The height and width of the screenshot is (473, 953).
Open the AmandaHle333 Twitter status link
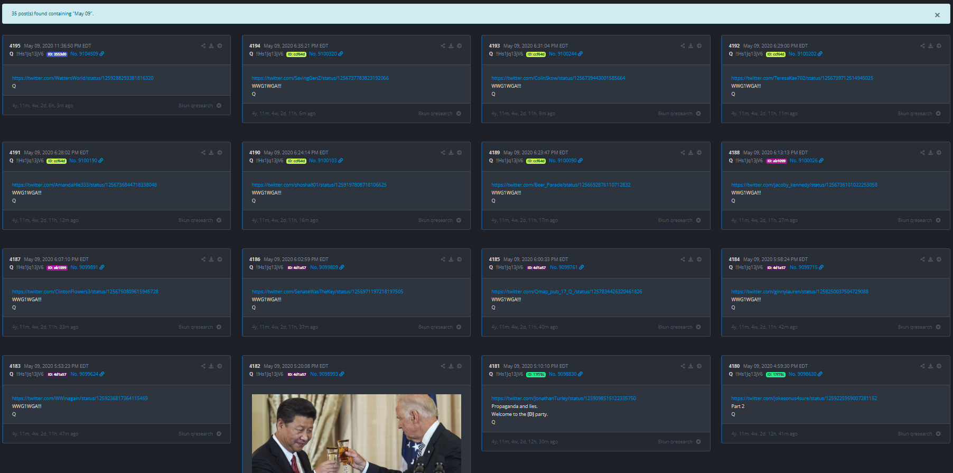(85, 185)
